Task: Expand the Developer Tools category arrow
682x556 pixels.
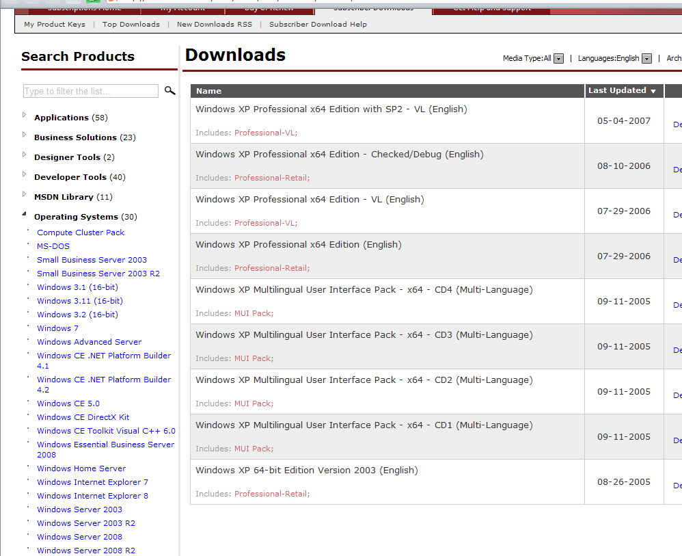Action: (x=25, y=174)
